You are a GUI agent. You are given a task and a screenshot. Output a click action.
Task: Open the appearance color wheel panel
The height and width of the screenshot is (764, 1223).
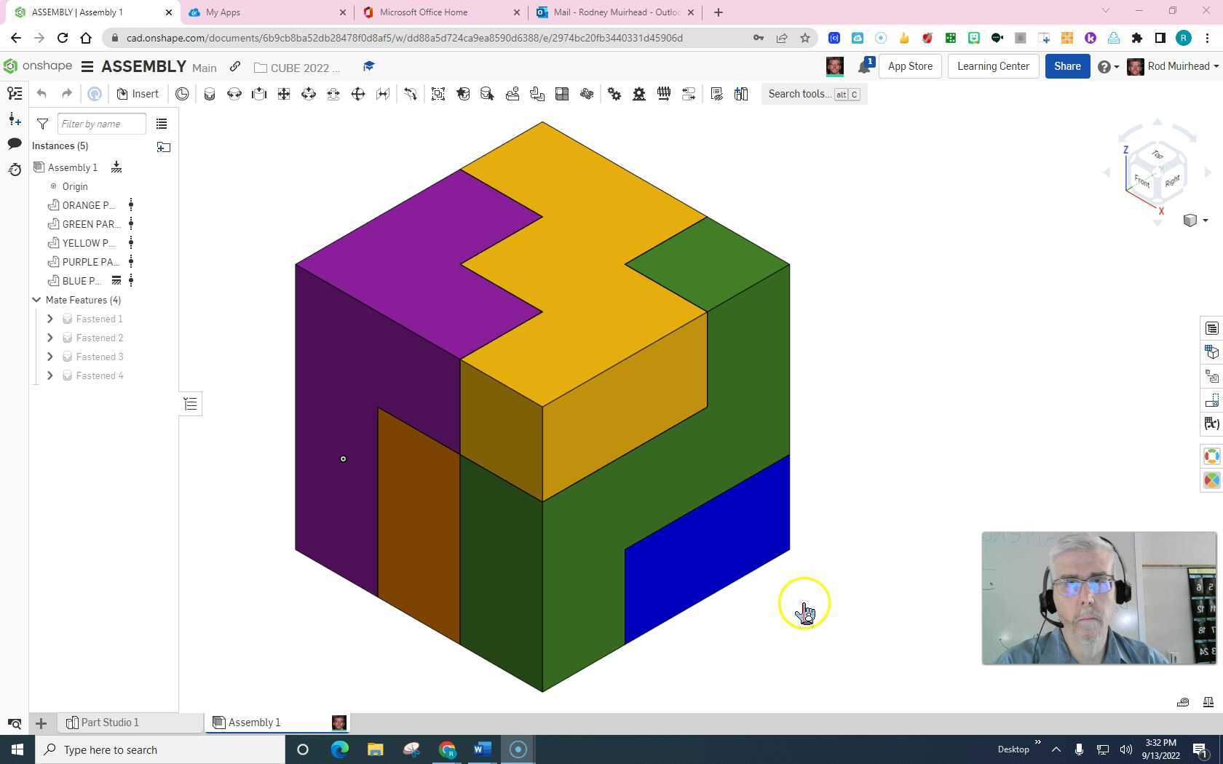(1212, 456)
